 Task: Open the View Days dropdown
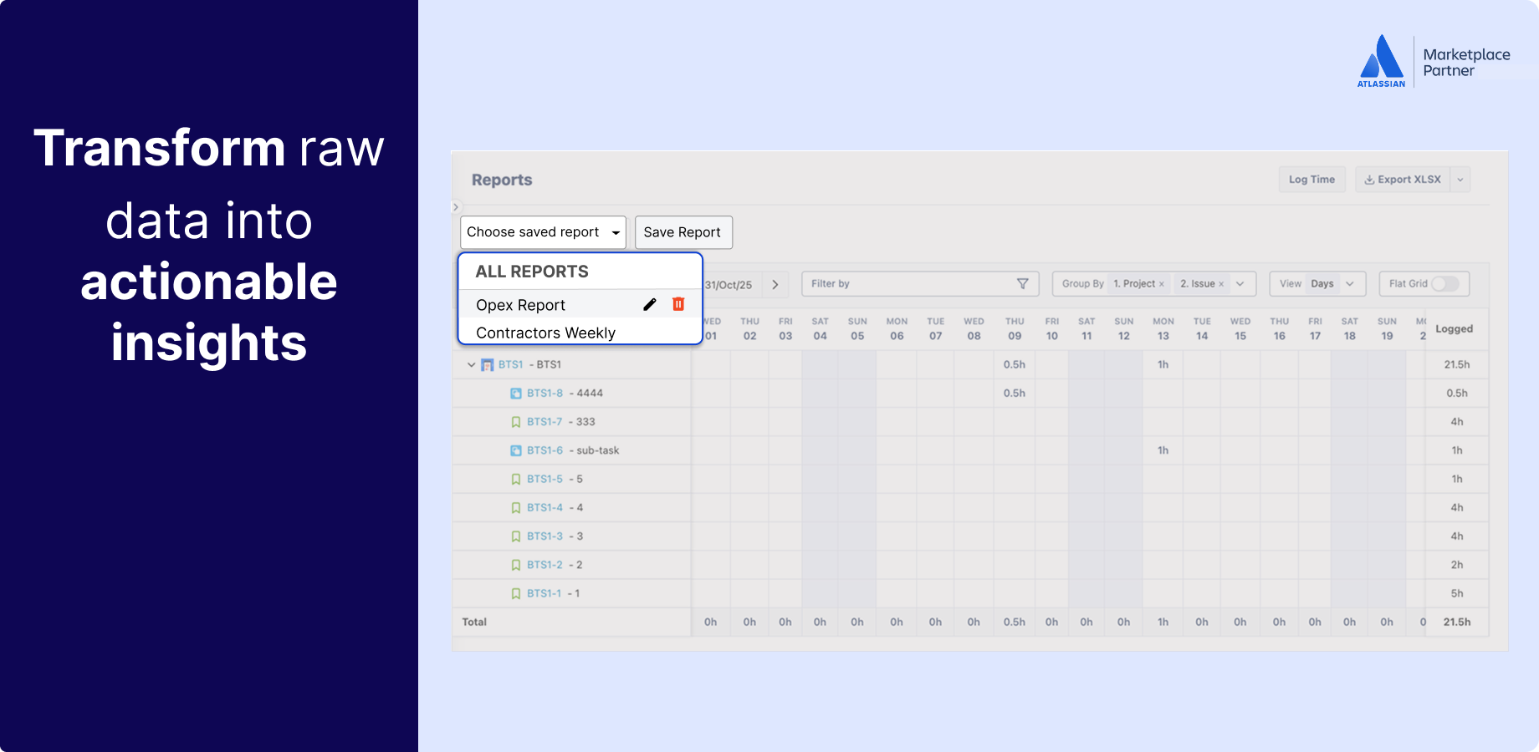tap(1349, 283)
